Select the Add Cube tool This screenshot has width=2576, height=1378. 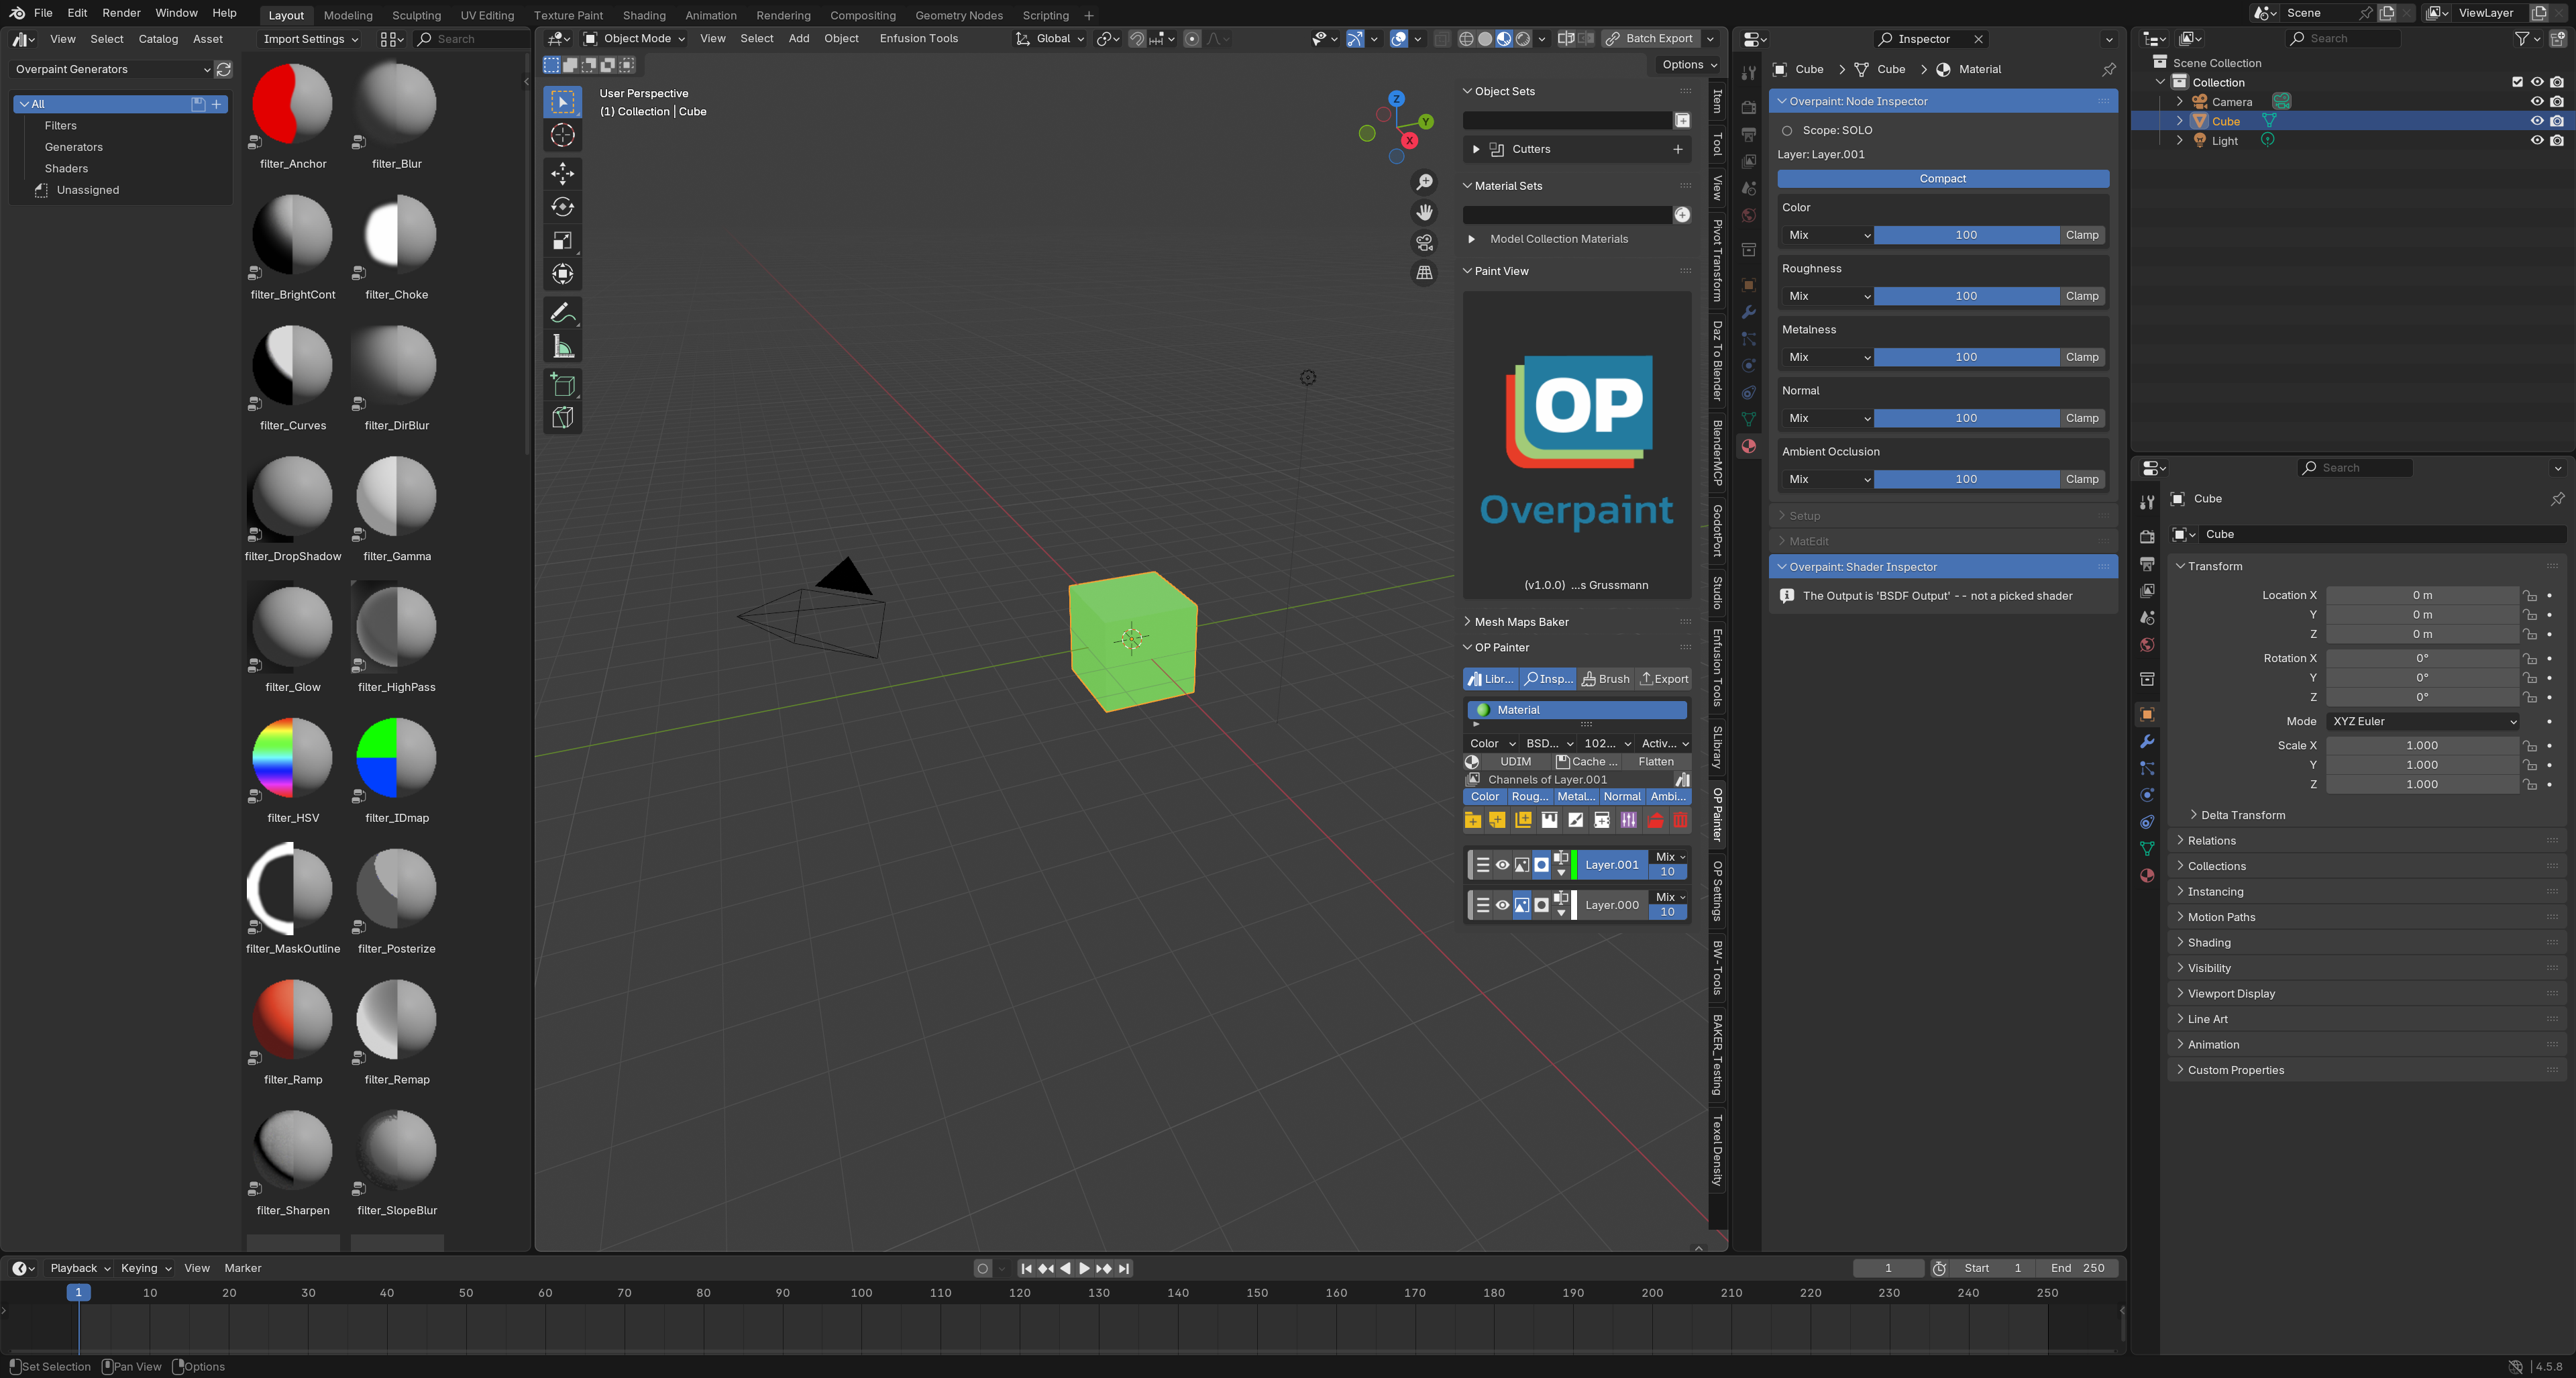(563, 385)
